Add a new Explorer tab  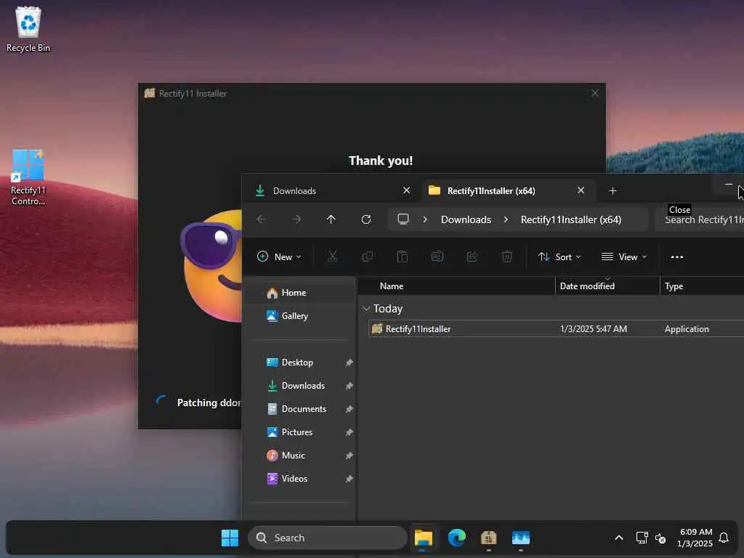pos(612,191)
